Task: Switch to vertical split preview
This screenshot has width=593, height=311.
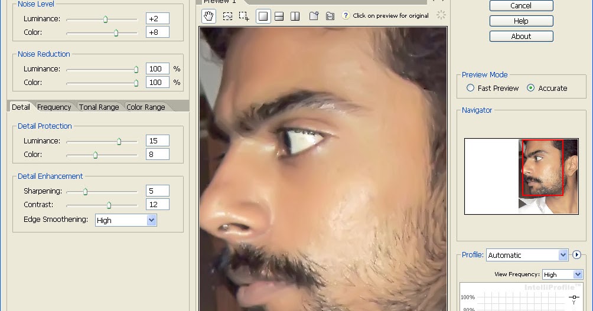Action: (295, 17)
